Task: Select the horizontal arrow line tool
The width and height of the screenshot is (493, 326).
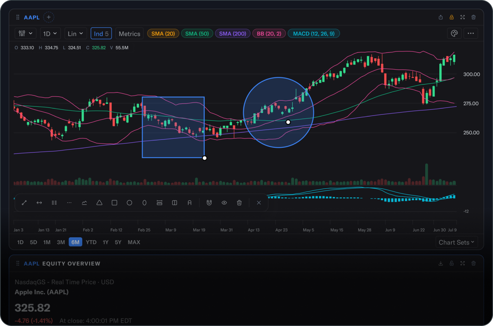Action: click(x=39, y=203)
